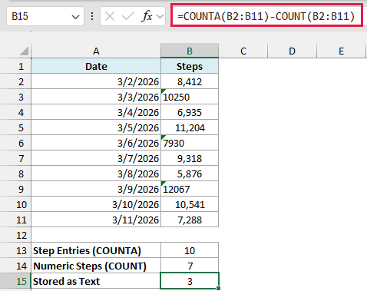The width and height of the screenshot is (367, 291).
Task: Click the formula bar options dots handle
Action: [x=92, y=17]
